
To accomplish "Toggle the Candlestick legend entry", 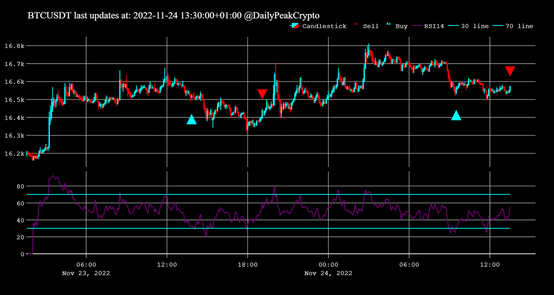I will pos(318,26).
